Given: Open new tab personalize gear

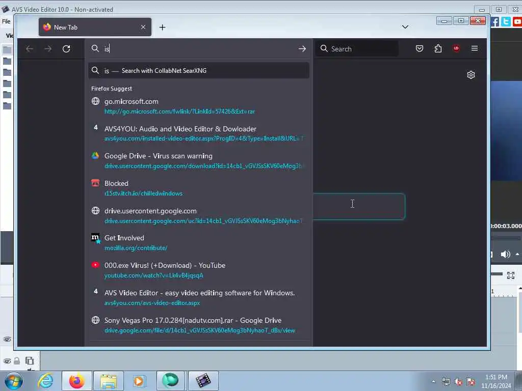Looking at the screenshot, I should pos(471,75).
